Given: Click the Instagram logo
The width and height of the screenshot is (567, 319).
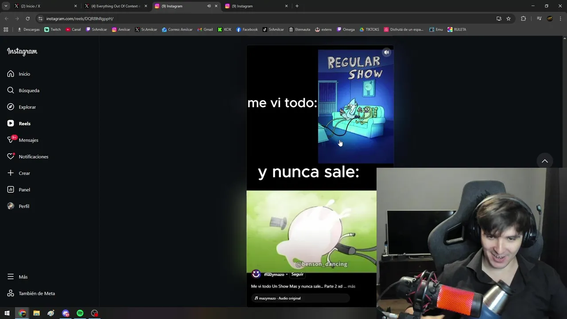Looking at the screenshot, I should pos(22,51).
